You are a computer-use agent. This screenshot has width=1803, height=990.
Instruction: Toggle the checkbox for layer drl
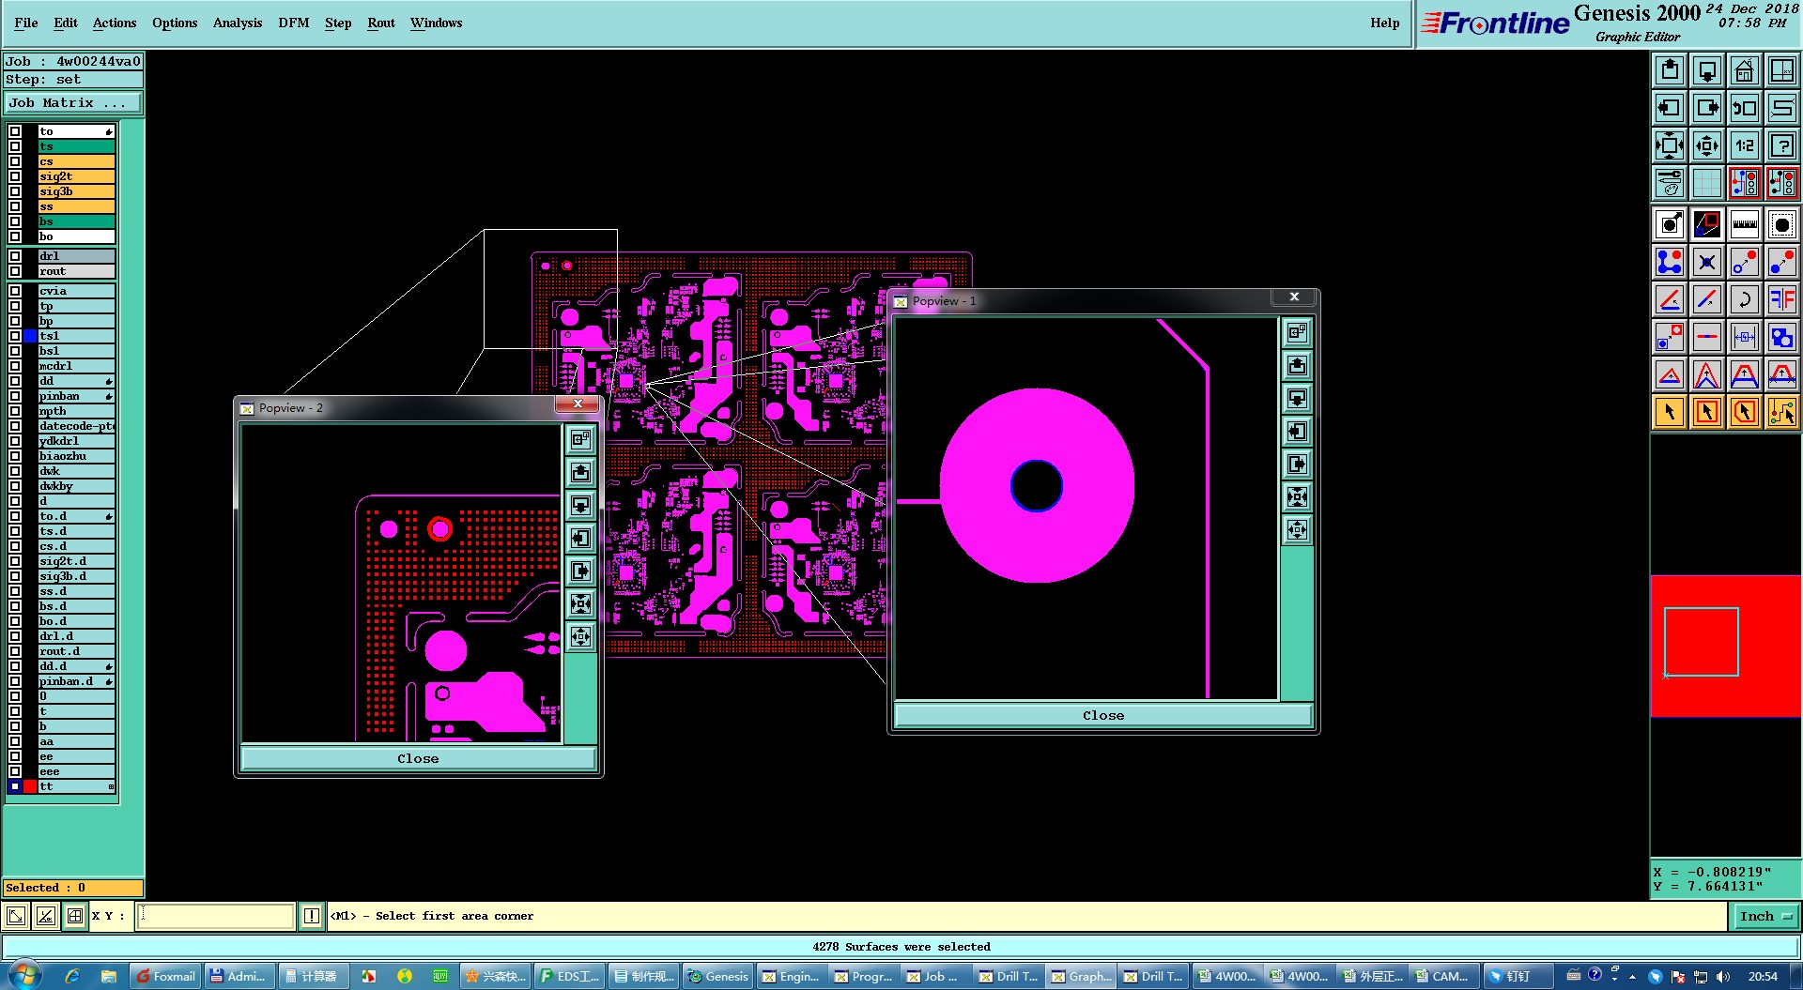point(15,256)
